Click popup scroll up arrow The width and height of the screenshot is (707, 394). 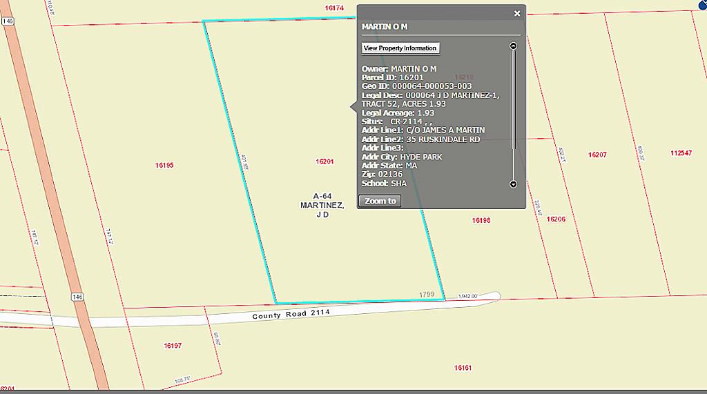(513, 46)
